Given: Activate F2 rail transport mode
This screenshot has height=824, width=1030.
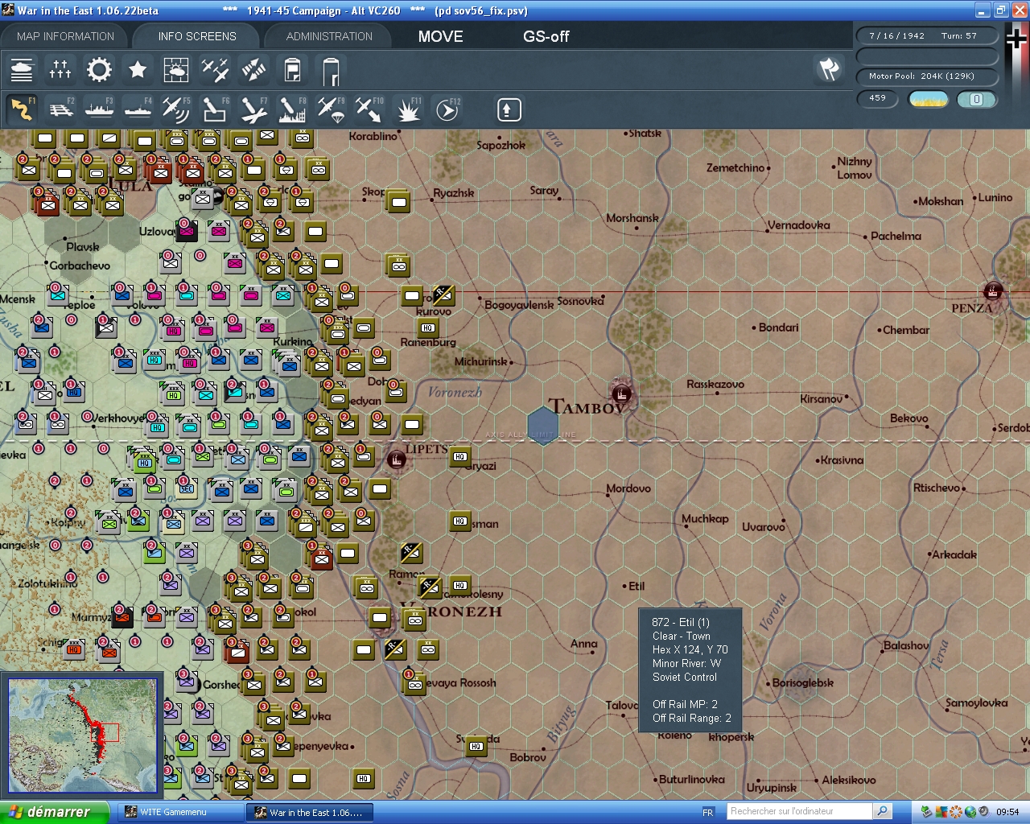Looking at the screenshot, I should tap(60, 109).
